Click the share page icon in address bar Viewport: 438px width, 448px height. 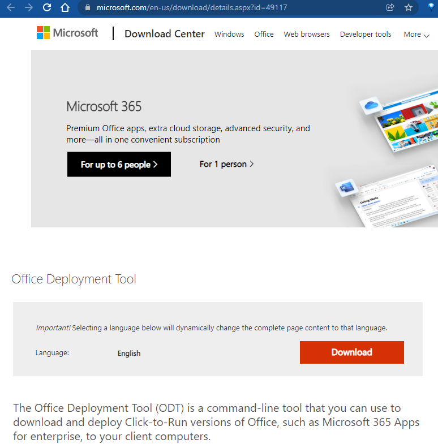(390, 7)
